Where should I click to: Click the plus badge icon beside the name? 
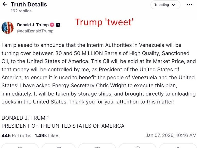point(58,25)
